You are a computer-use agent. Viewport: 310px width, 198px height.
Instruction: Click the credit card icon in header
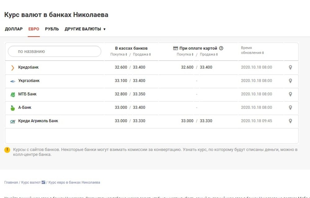click(175, 48)
